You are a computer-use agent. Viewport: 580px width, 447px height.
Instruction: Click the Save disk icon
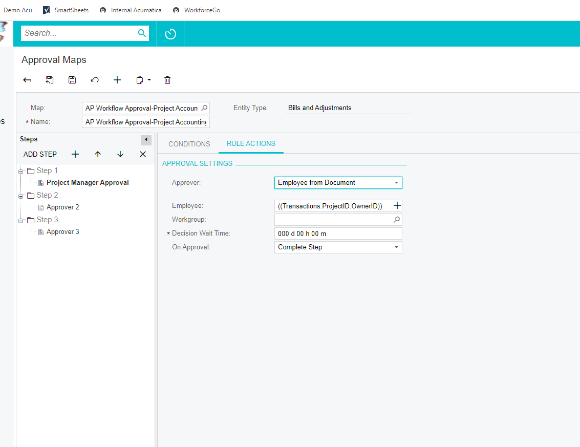coord(72,80)
